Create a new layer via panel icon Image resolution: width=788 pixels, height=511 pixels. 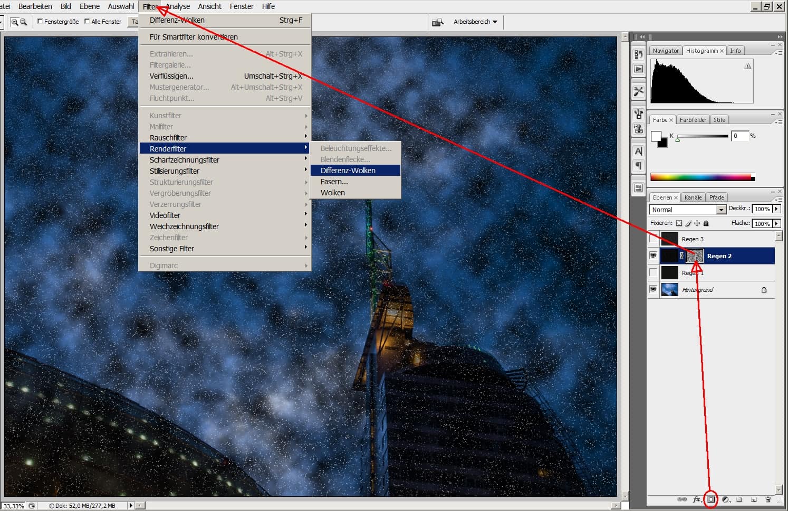[x=754, y=499]
